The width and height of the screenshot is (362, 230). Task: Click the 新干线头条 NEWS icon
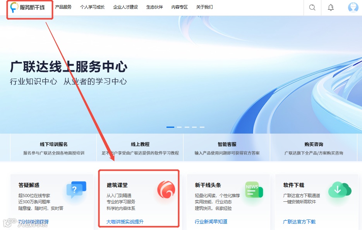point(254,190)
